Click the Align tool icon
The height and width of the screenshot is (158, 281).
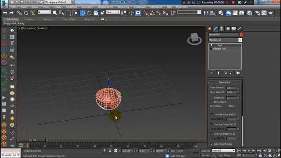[213, 13]
